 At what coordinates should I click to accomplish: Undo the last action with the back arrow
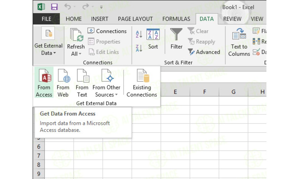tap(68, 7)
